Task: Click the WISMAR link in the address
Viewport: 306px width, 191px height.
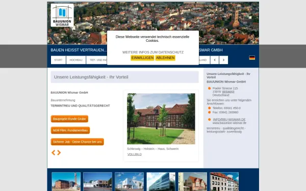Action: [x=228, y=92]
